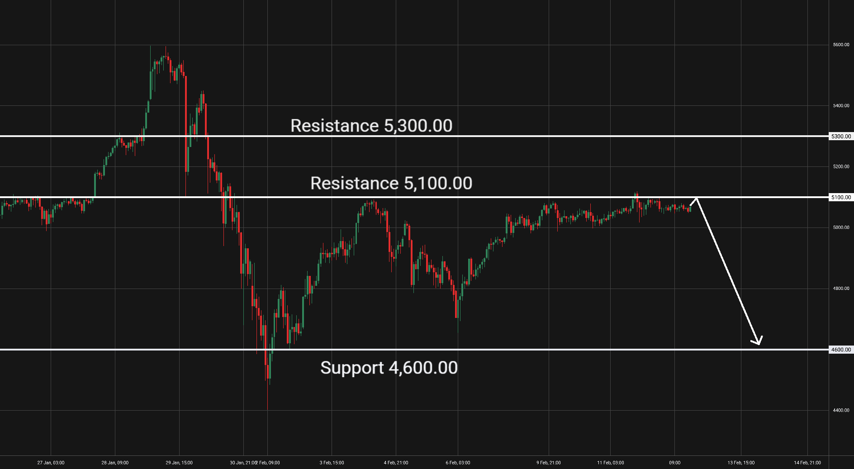Click the "Resistance 5,100.00" text annotation
This screenshot has height=469, width=854.
(391, 183)
